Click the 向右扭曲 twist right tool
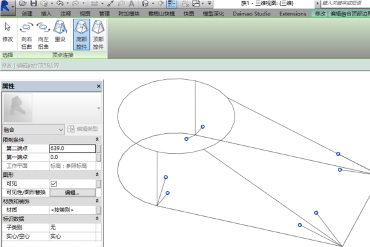This screenshot has height=247, width=370. (x=26, y=35)
